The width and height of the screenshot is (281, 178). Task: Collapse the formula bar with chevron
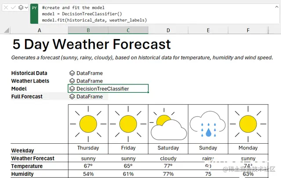click(277, 7)
